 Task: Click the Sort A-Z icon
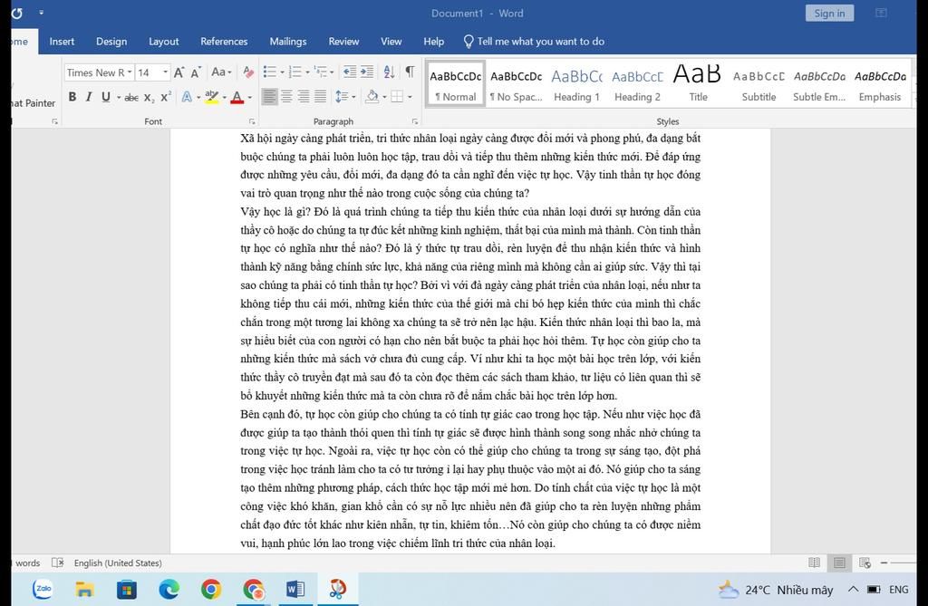pyautogui.click(x=389, y=72)
